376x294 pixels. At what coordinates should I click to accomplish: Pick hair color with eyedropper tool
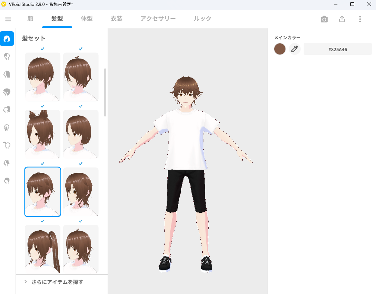coord(295,49)
